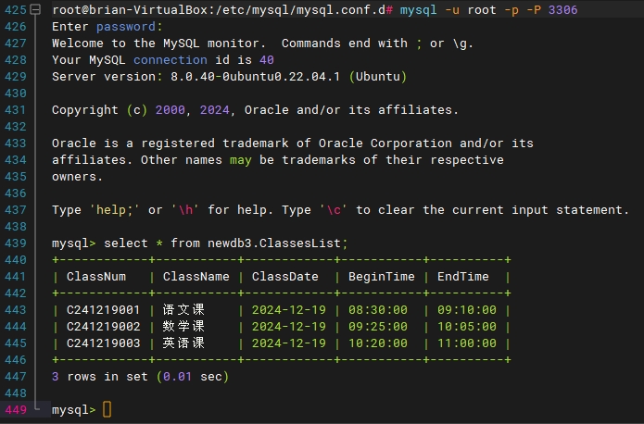This screenshot has height=424, width=644.
Task: Click the 语文课 class name cell
Action: 183,310
